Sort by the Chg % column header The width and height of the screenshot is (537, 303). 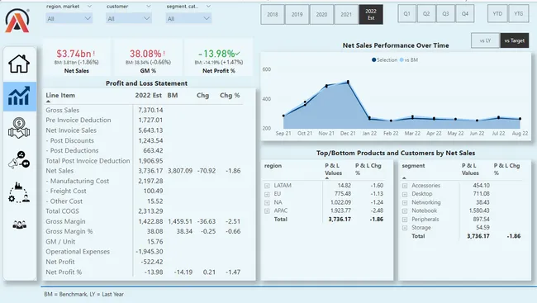230,95
